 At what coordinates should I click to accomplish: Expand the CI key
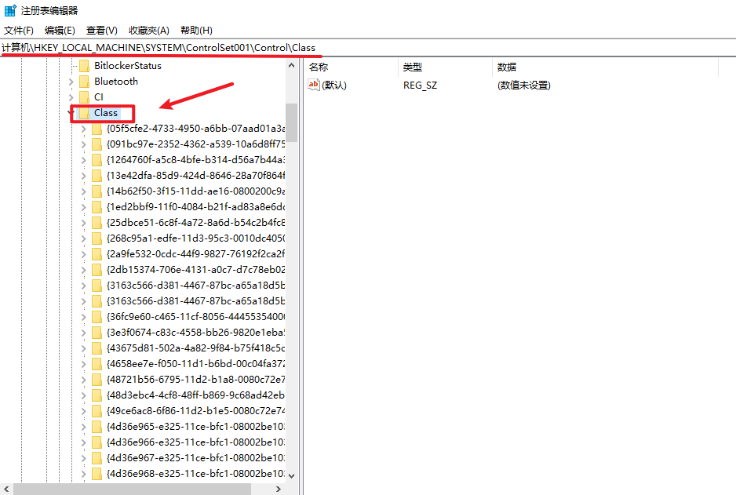pos(71,97)
